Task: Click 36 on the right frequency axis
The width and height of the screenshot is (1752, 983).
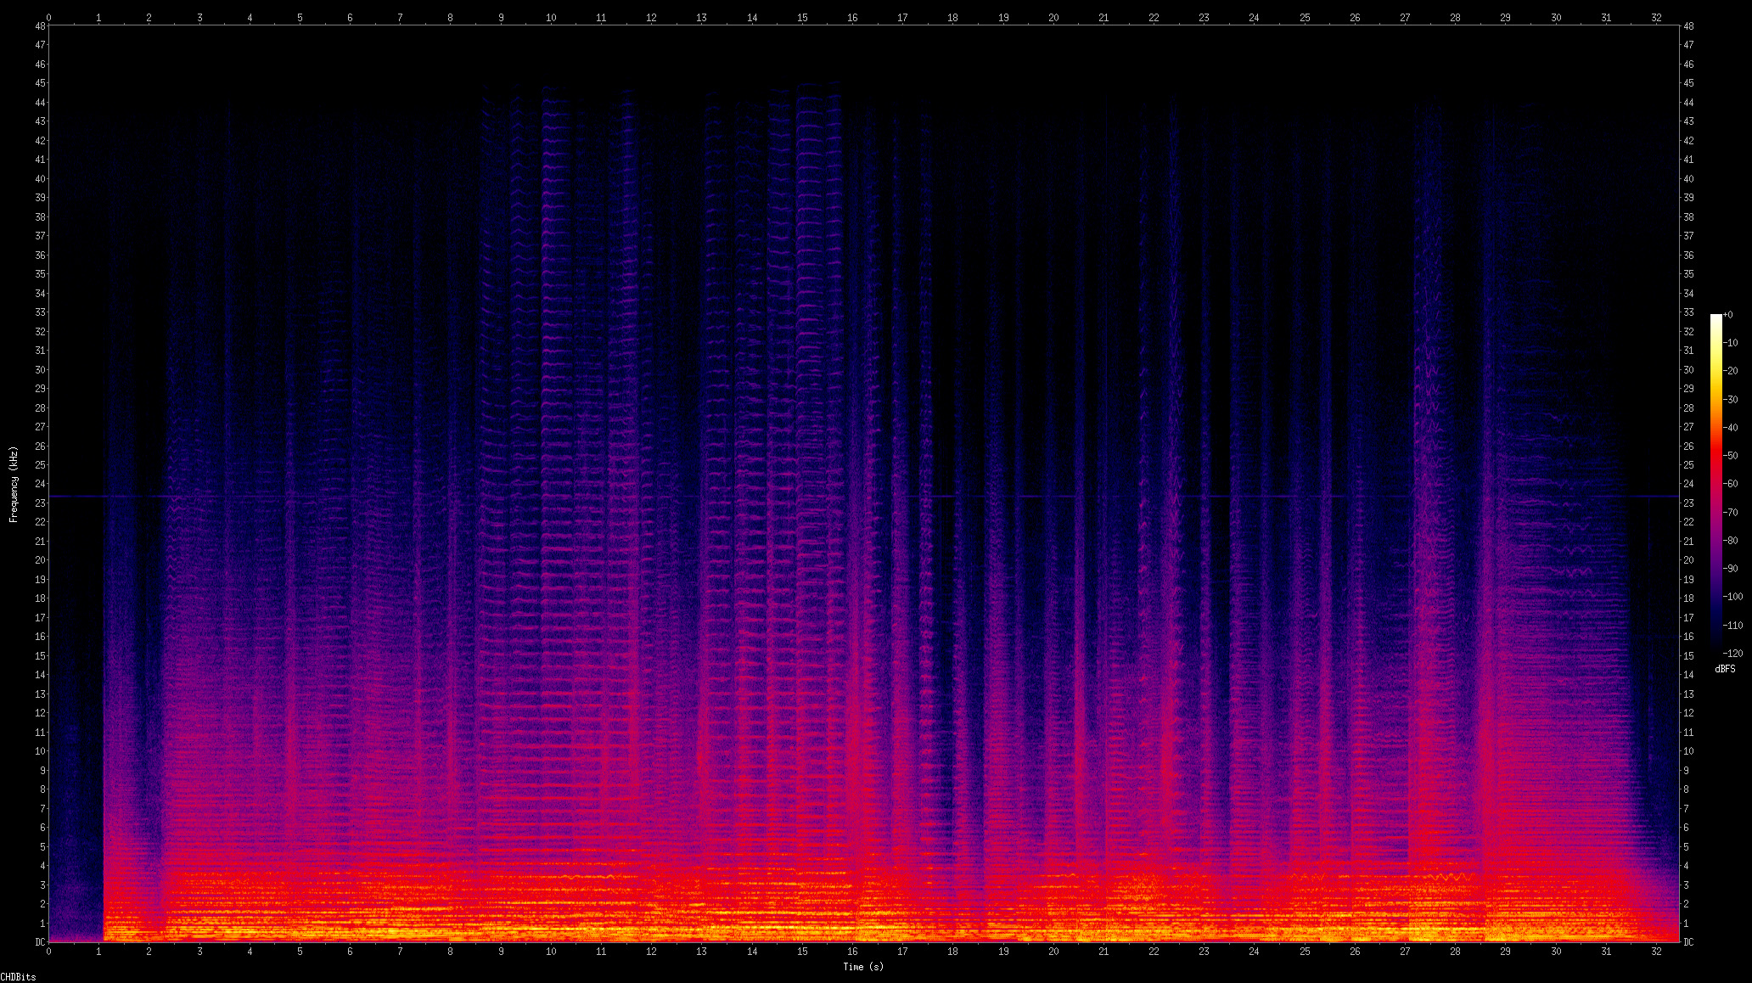Action: point(1688,255)
